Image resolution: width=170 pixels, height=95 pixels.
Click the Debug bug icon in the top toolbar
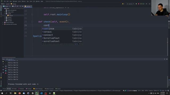tap(139, 4)
